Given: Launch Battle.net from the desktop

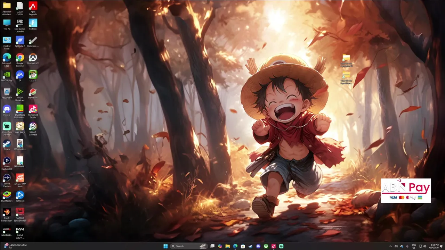Looking at the screenshot, I should 20,196.
